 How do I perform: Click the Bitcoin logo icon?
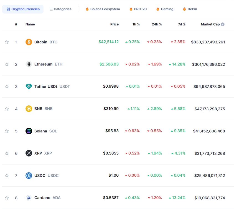29,42
